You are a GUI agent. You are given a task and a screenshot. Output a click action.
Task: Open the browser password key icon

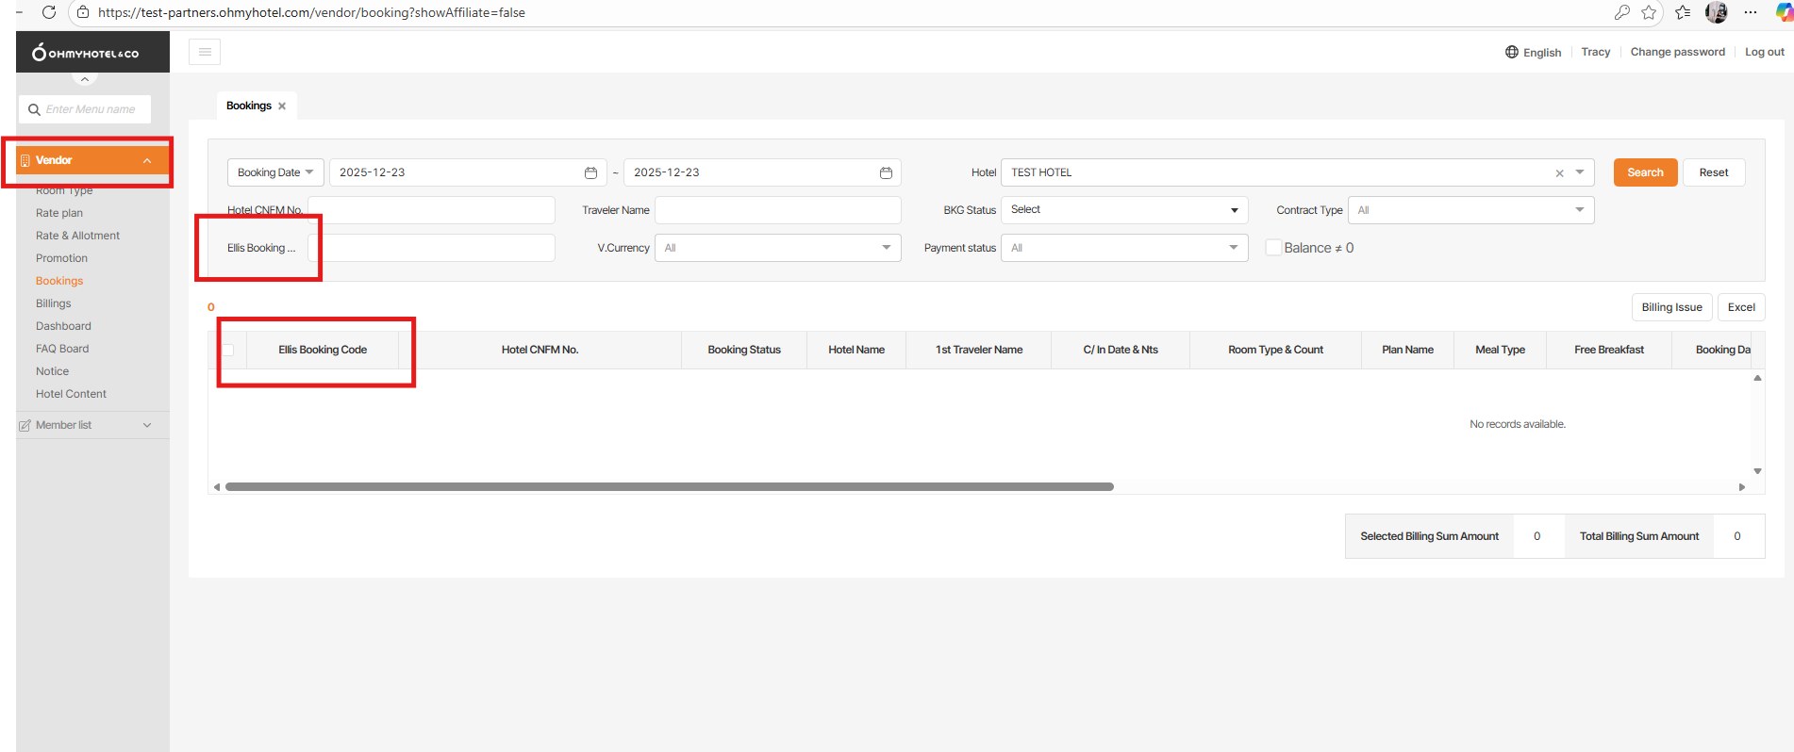pos(1621,12)
